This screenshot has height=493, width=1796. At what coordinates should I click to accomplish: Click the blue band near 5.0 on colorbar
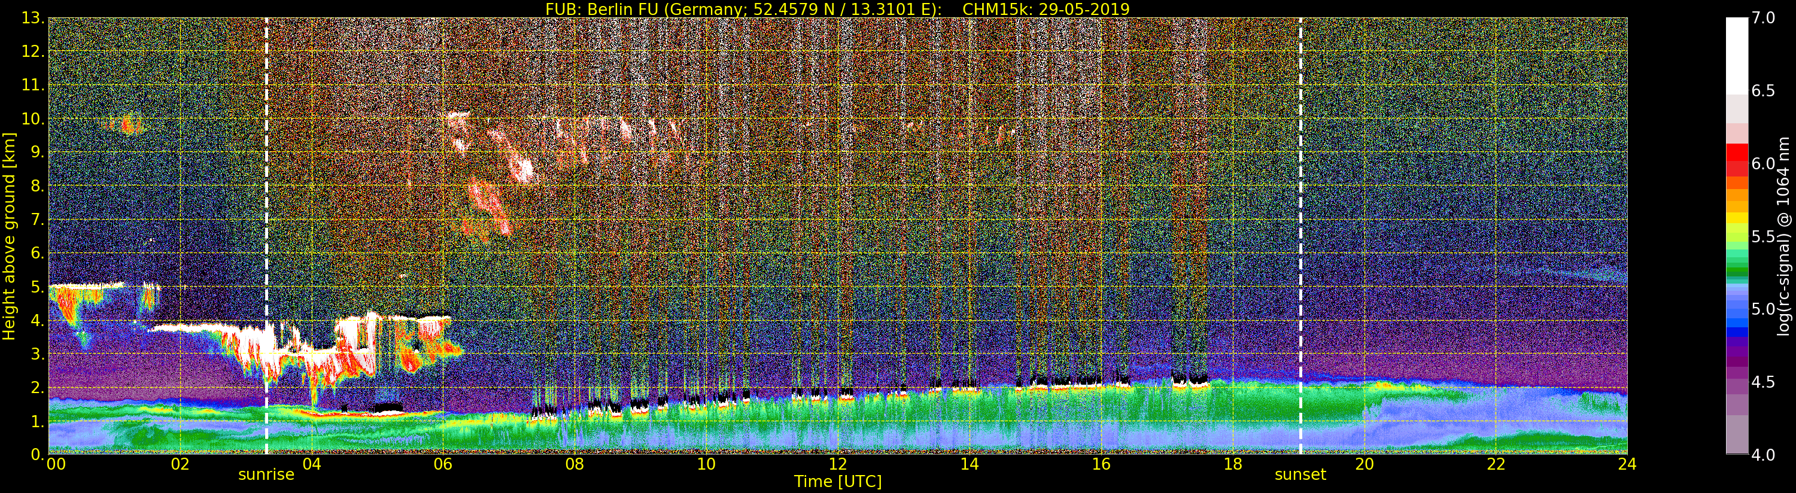point(1737,308)
